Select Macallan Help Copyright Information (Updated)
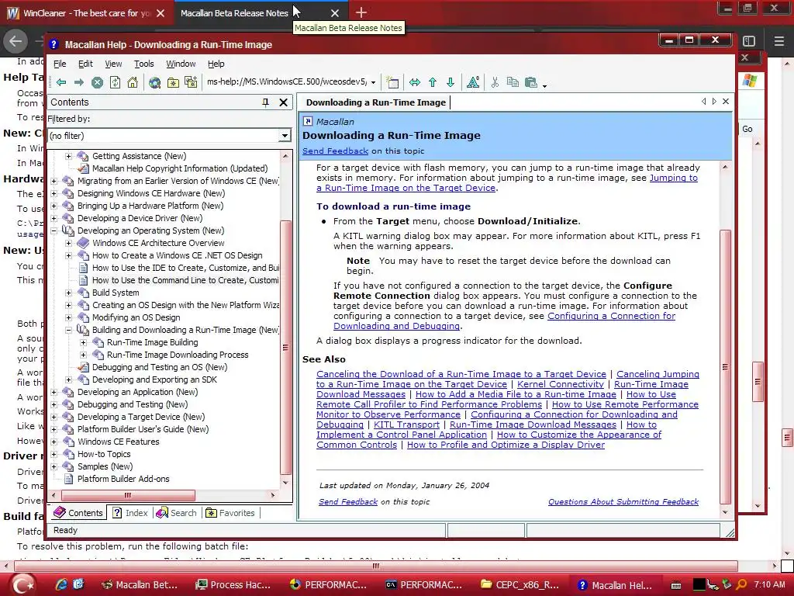The image size is (794, 596). pos(180,168)
